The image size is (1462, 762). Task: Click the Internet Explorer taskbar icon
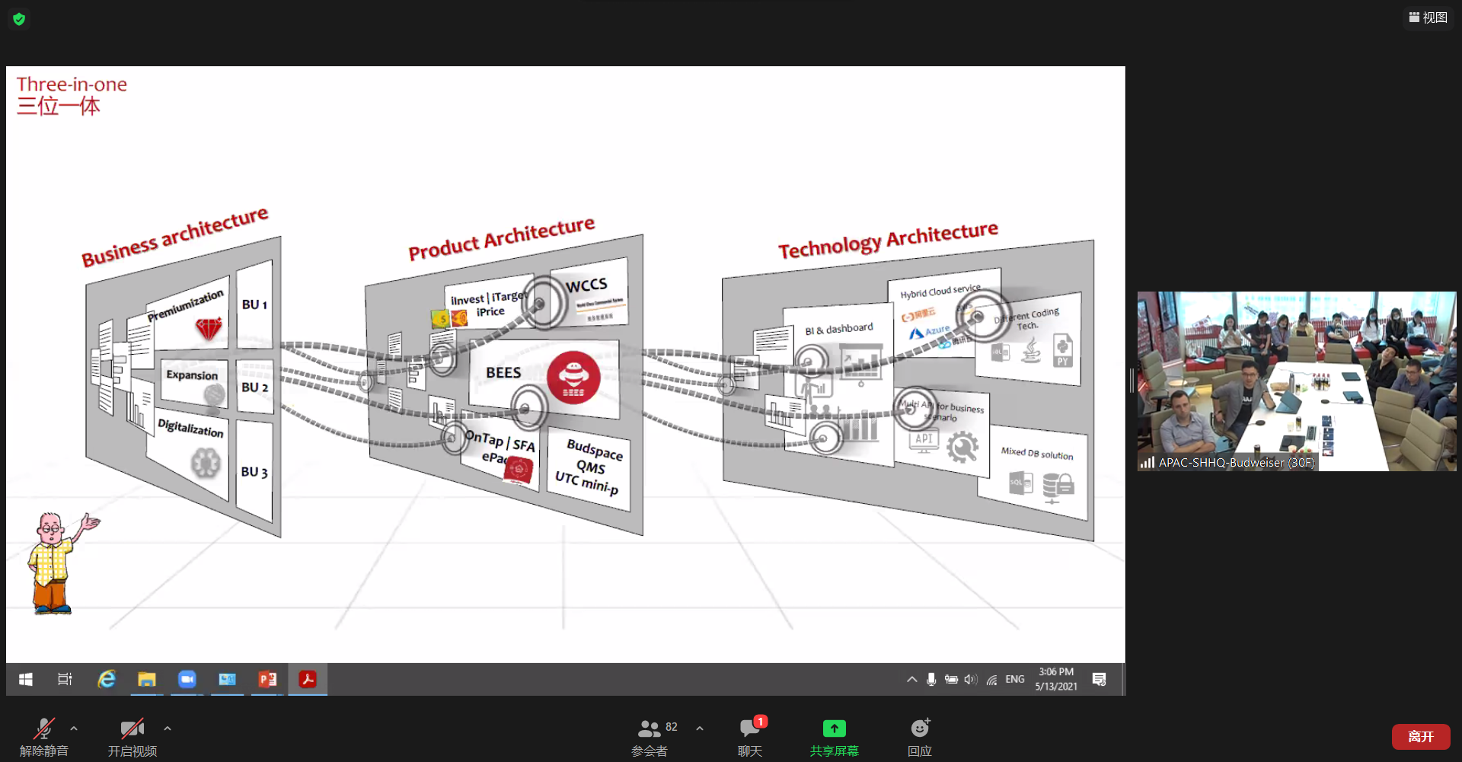[x=107, y=679]
